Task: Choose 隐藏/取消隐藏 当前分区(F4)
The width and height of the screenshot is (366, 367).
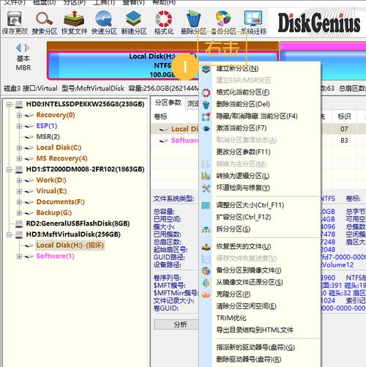Action: (257, 116)
